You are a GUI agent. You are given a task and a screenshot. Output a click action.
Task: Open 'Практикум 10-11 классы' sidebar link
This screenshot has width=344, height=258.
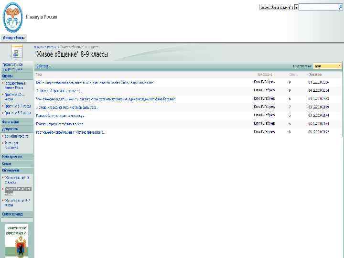click(14, 97)
